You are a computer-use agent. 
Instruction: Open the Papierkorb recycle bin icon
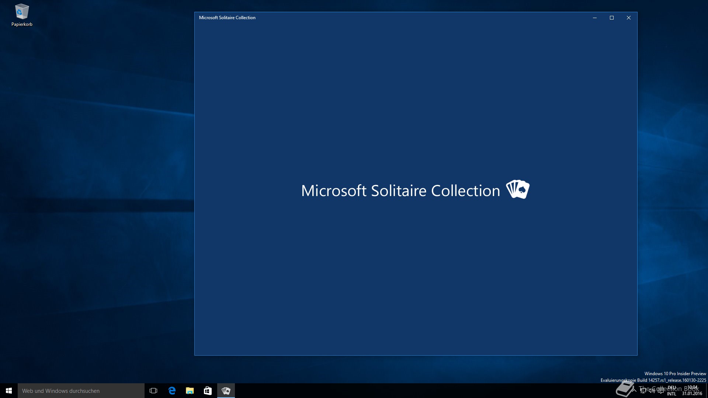pyautogui.click(x=22, y=15)
